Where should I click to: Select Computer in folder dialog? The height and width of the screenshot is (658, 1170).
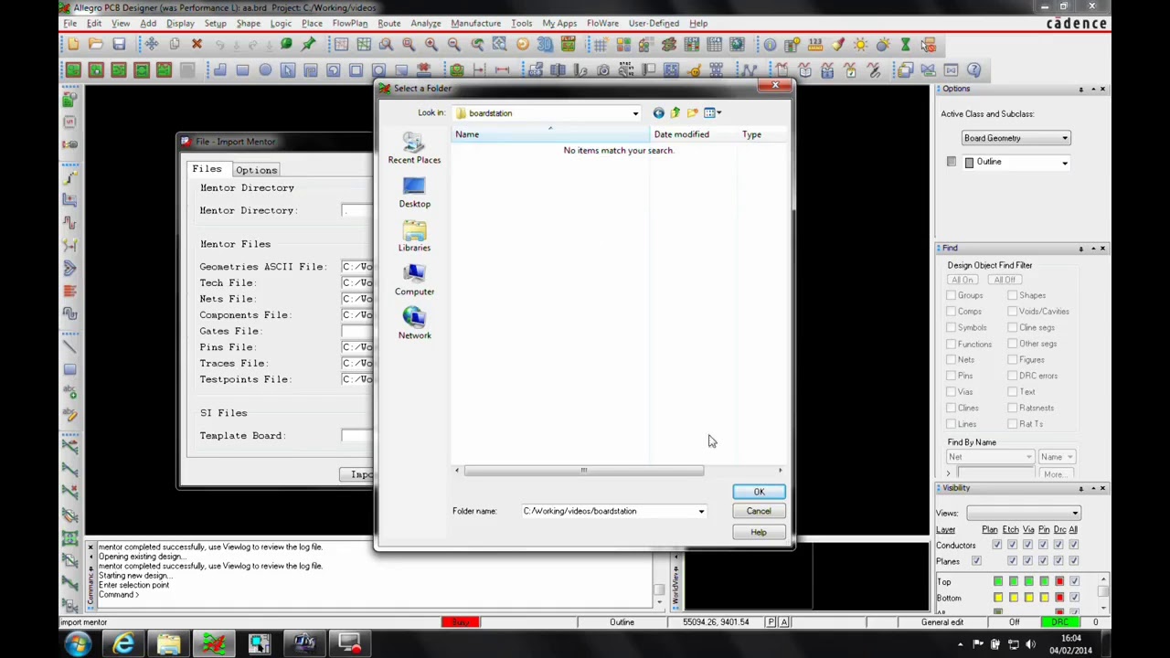pyautogui.click(x=414, y=281)
